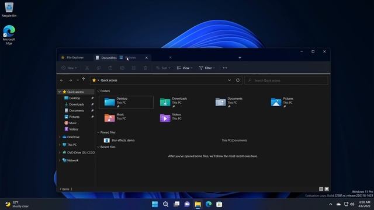Open the weather widget on taskbar
This screenshot has height=210, width=374.
17,204
